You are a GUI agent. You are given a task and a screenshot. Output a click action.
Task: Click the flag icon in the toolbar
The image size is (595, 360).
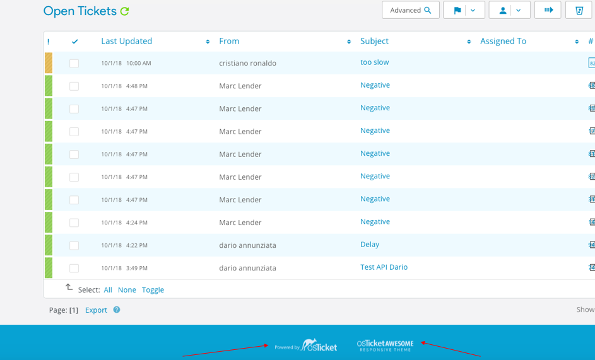tap(457, 10)
